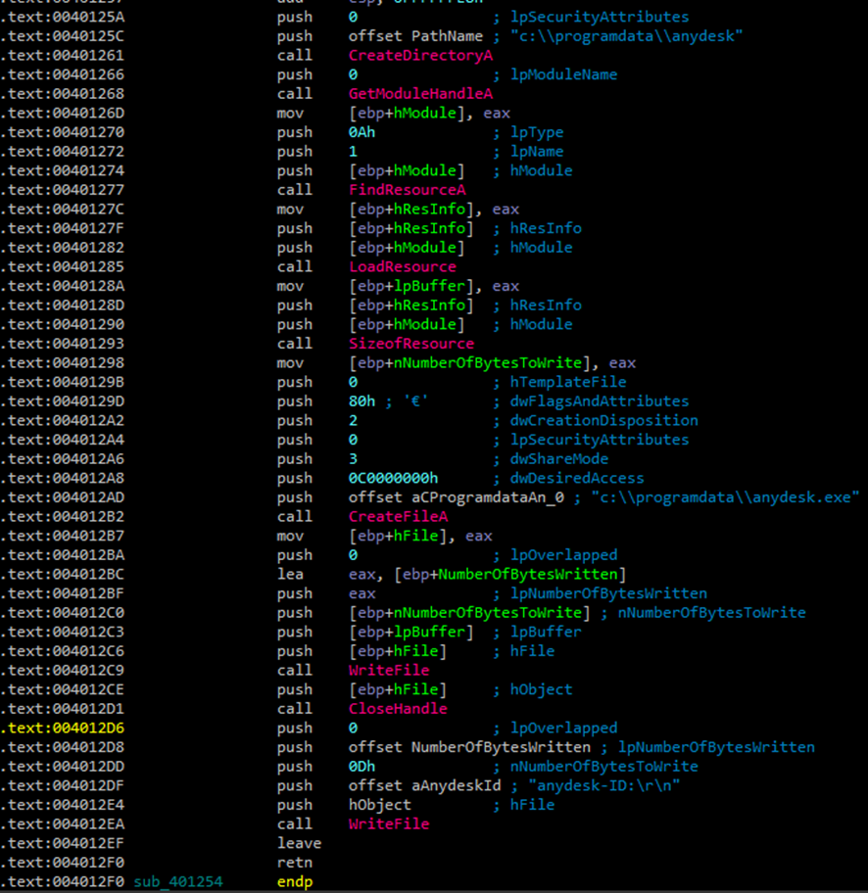Select [ebp+hFile] in mov at 004012B7

399,536
